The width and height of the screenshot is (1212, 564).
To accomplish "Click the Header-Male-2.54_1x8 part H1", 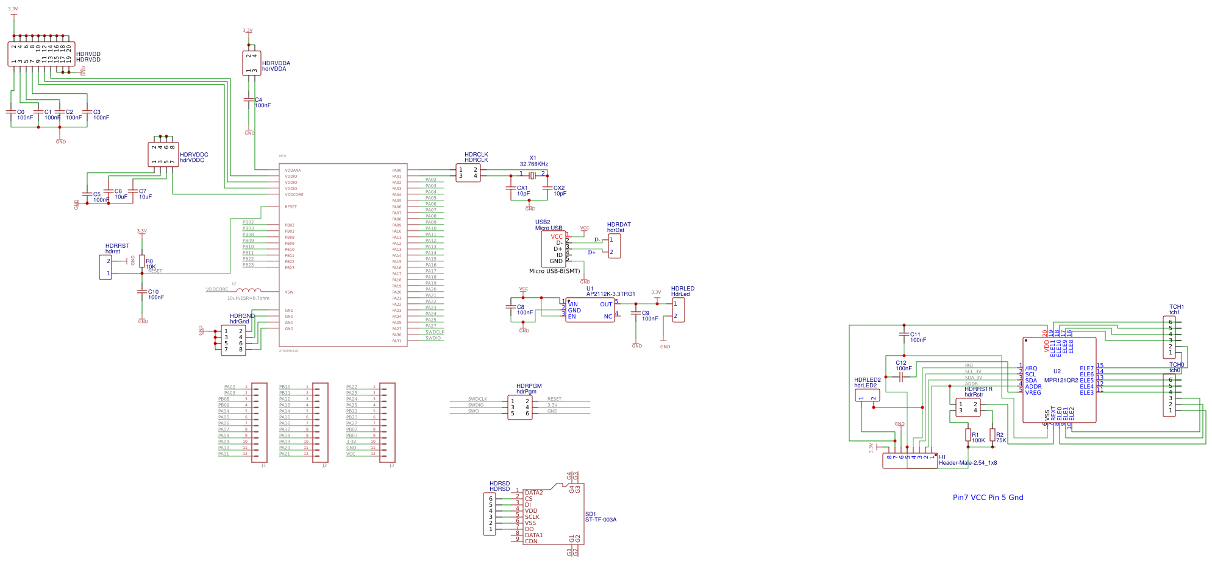I will (910, 460).
